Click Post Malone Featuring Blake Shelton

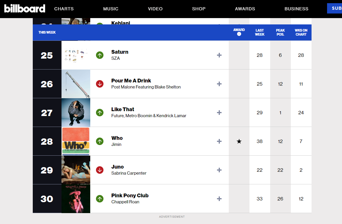[x=146, y=87]
